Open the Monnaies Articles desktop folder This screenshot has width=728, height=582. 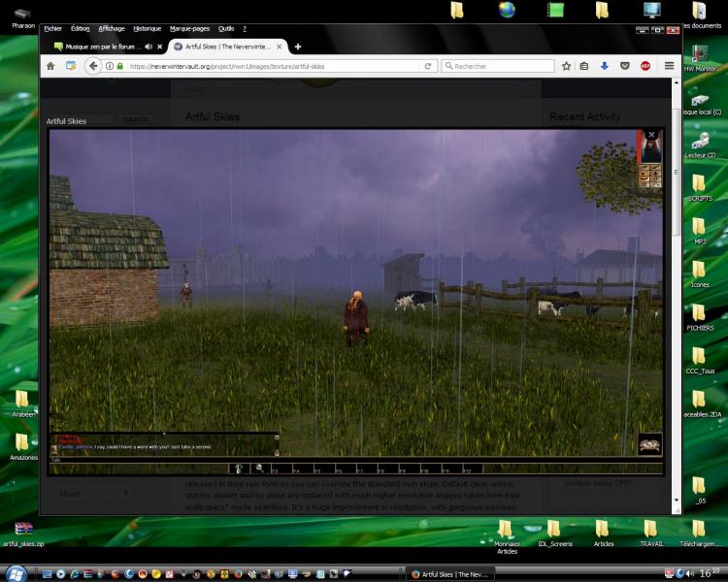tap(506, 537)
